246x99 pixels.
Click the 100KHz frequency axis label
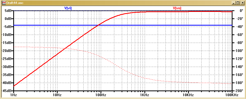(232, 95)
